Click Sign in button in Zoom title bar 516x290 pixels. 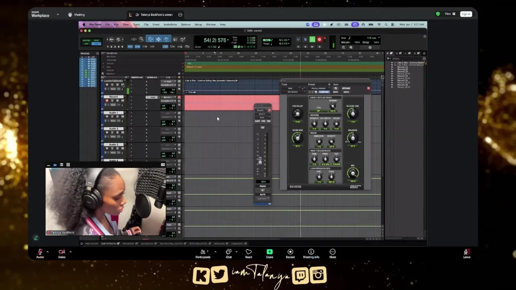[466, 14]
